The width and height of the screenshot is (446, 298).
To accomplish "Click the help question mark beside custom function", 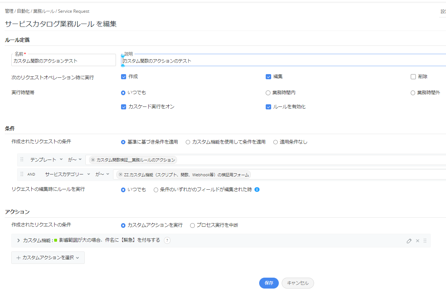I will [167, 240].
